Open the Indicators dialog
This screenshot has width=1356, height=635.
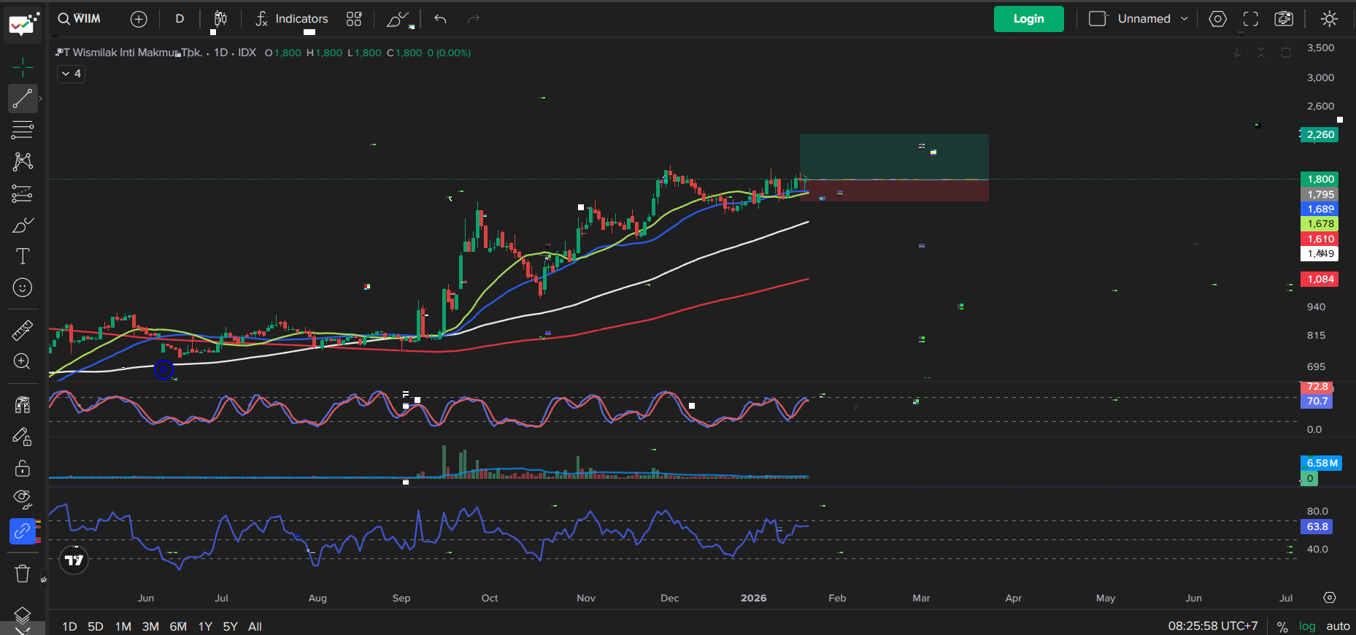pyautogui.click(x=292, y=19)
